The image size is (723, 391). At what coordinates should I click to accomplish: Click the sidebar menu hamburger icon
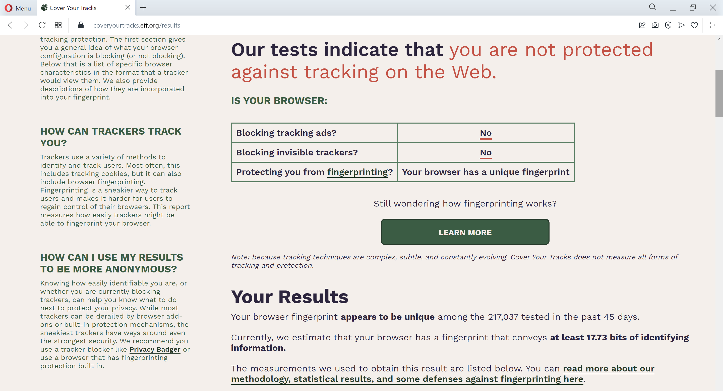(x=712, y=25)
